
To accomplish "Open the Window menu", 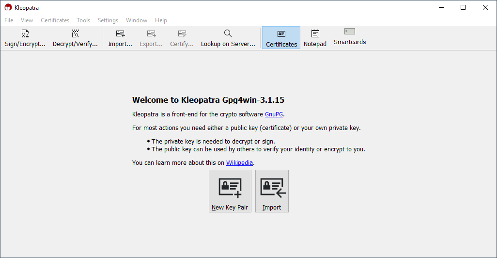I will 136,20.
